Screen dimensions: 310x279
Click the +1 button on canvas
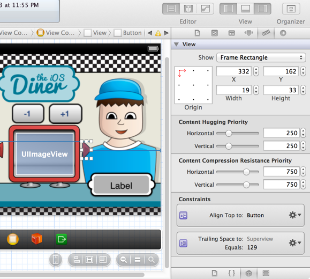pos(65,114)
